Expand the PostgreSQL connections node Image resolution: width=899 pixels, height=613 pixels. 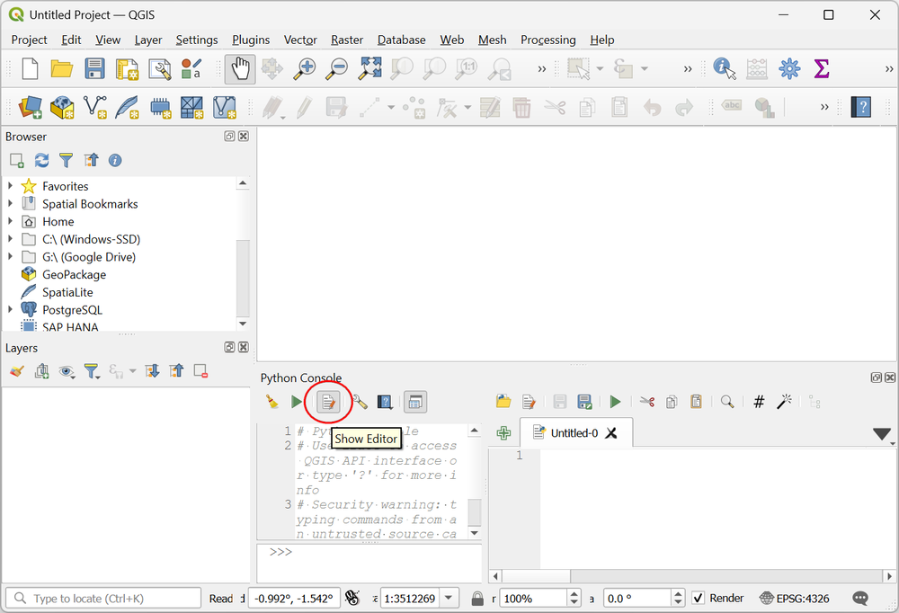click(10, 310)
